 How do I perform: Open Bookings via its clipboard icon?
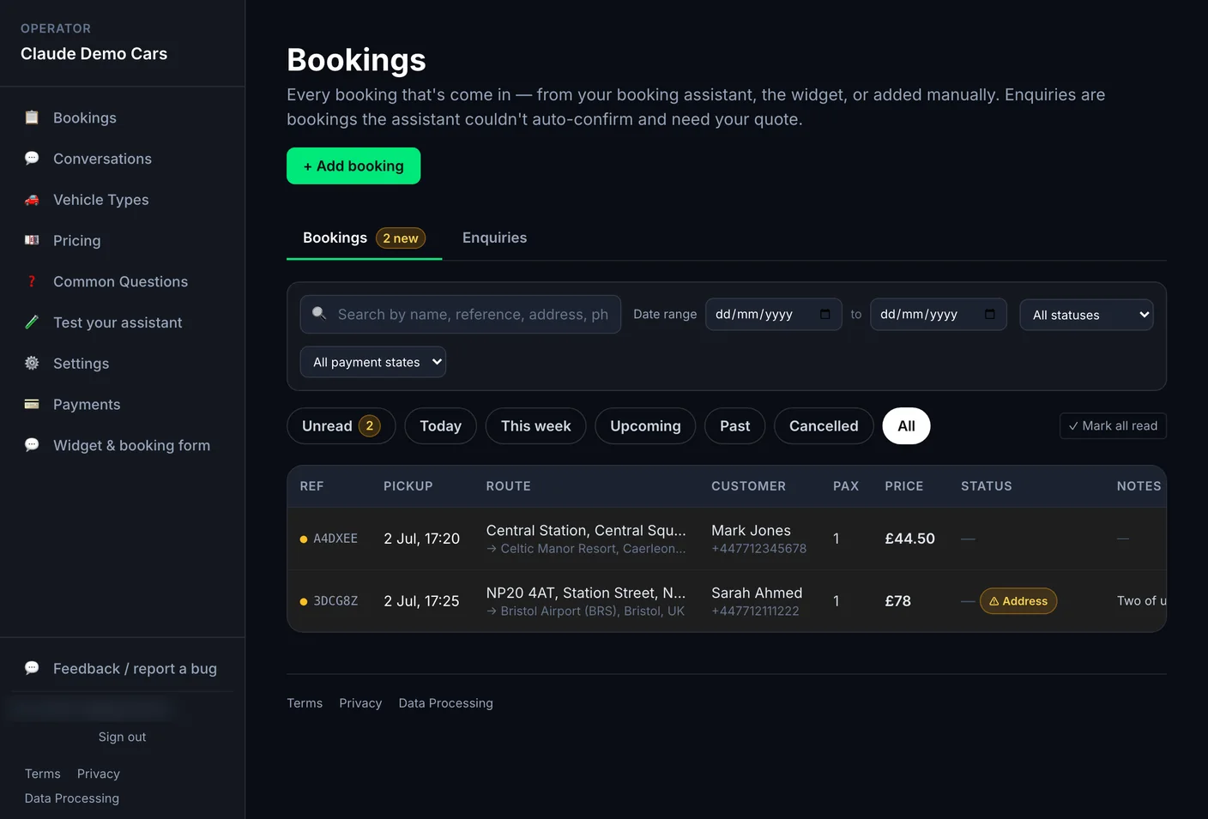coord(32,117)
